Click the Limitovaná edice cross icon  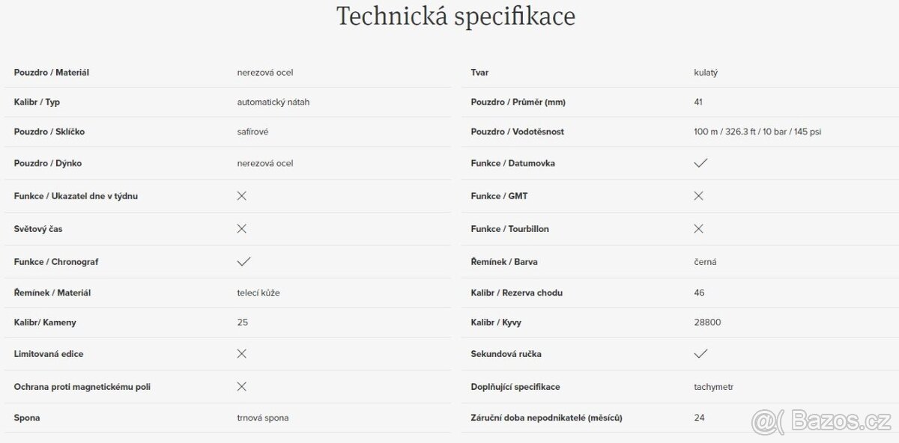pyautogui.click(x=241, y=353)
